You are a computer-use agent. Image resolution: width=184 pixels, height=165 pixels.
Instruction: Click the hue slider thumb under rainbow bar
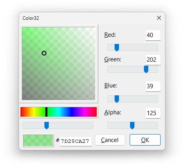(46, 125)
